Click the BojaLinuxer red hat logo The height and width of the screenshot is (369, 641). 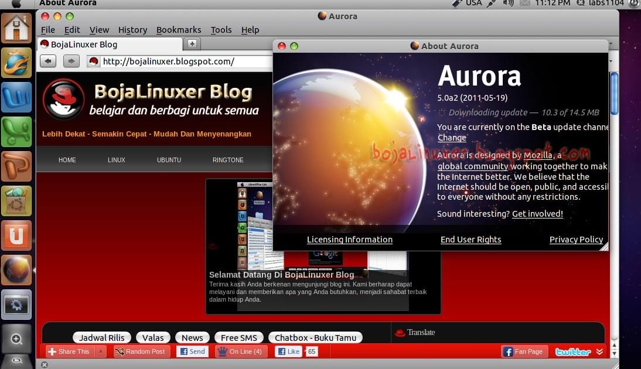click(64, 99)
